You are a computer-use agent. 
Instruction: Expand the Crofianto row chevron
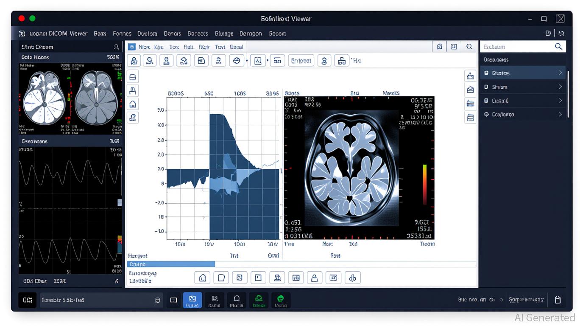tap(560, 115)
